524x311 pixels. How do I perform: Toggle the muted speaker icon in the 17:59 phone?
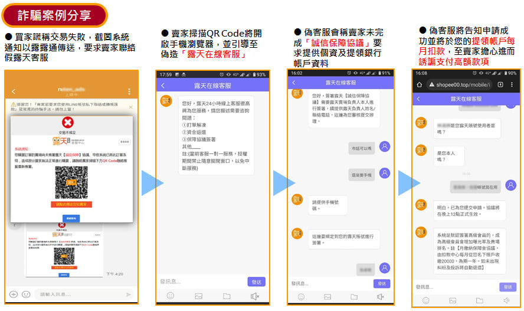(255, 296)
